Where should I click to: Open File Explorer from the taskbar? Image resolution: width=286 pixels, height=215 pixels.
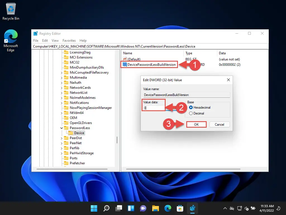click(x=156, y=208)
